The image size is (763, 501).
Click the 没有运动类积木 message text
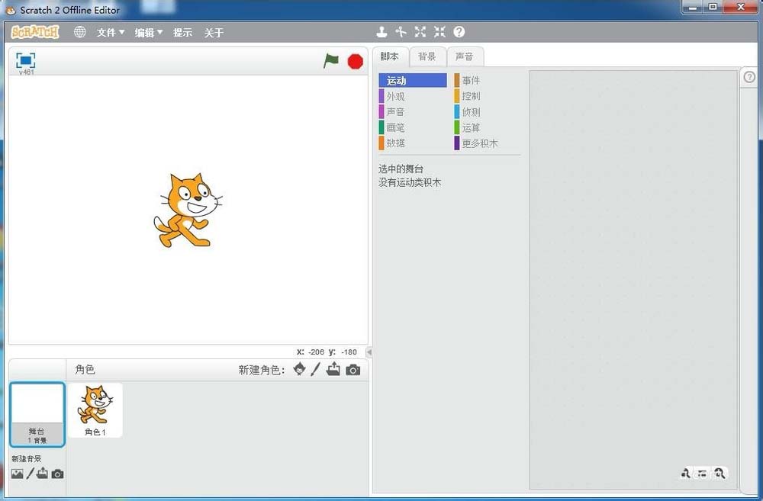410,182
